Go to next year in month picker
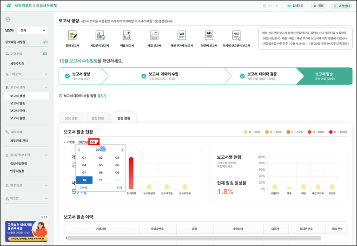Screen dimensions: 357x246 (x=122, y=150)
